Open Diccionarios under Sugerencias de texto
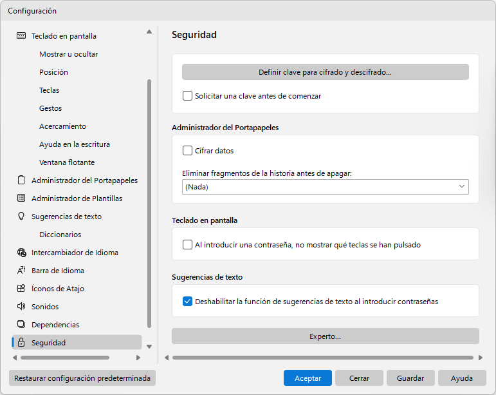 pyautogui.click(x=60, y=235)
